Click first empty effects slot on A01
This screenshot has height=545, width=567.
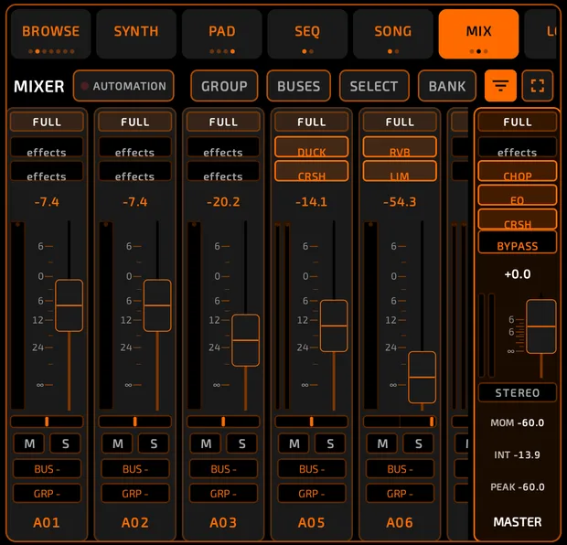pos(47,147)
